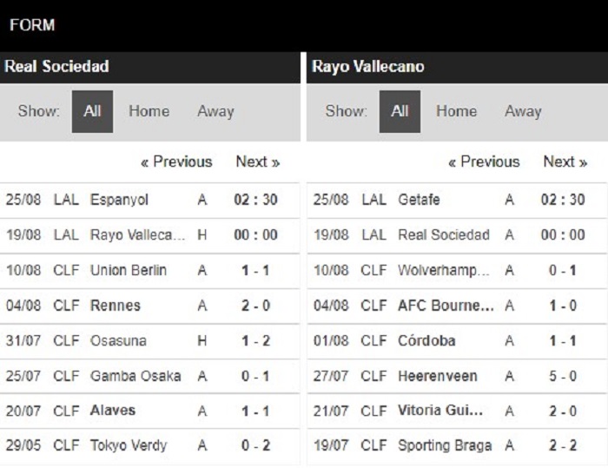This screenshot has height=468, width=608.
Task: Go to Previous results for Real Sociedad
Action: (176, 161)
